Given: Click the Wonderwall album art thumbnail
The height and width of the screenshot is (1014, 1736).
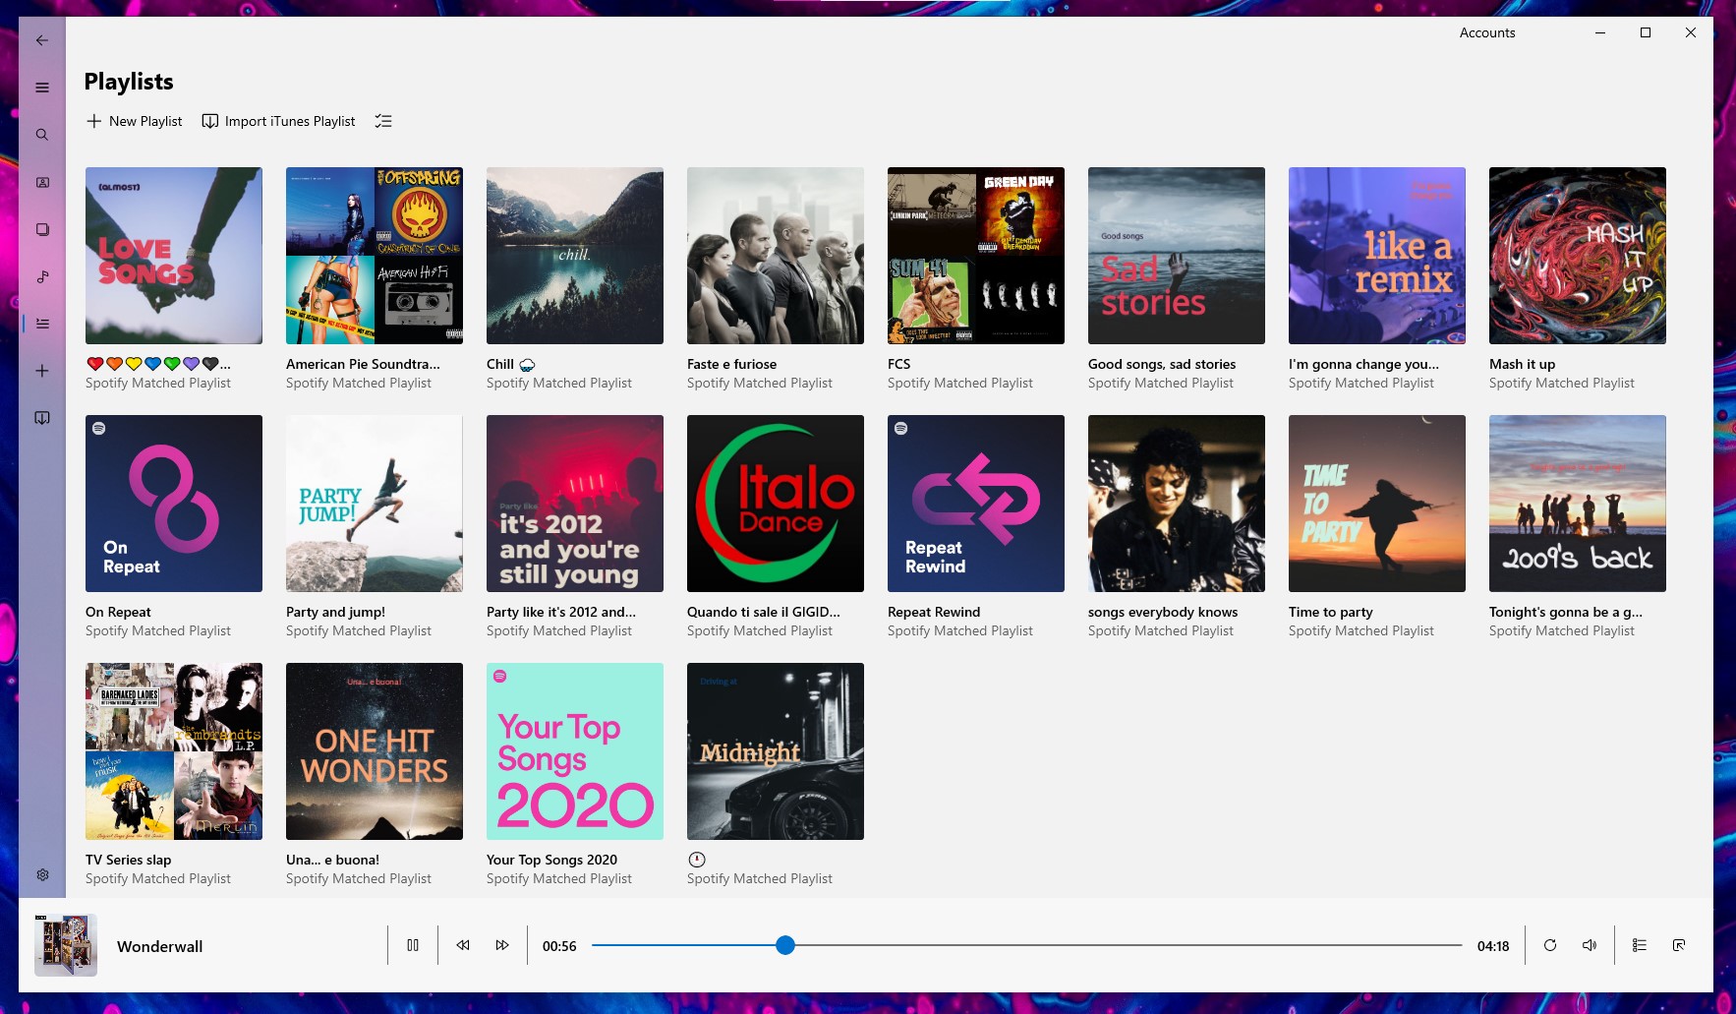Looking at the screenshot, I should [66, 945].
